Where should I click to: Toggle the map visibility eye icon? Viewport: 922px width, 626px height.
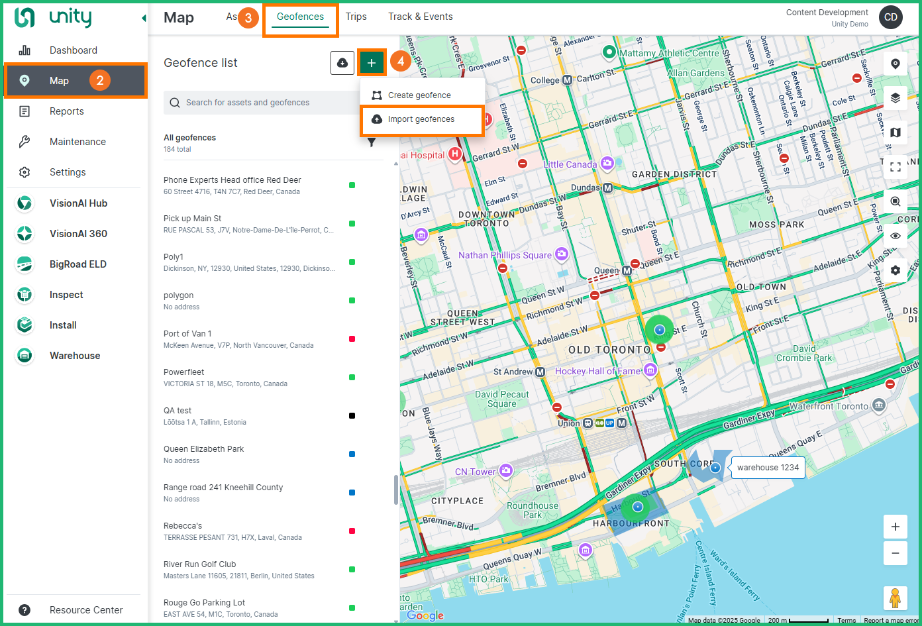895,236
